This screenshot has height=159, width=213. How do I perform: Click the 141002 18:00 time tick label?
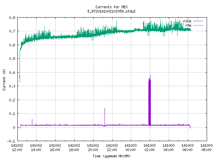[x=74, y=148]
